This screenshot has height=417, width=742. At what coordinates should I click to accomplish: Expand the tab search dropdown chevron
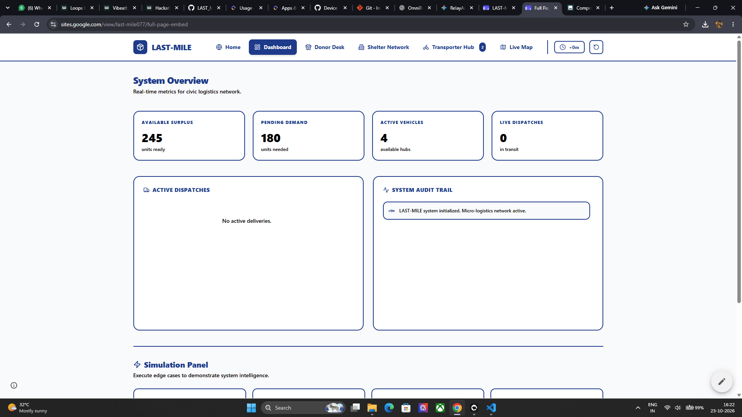tap(7, 8)
